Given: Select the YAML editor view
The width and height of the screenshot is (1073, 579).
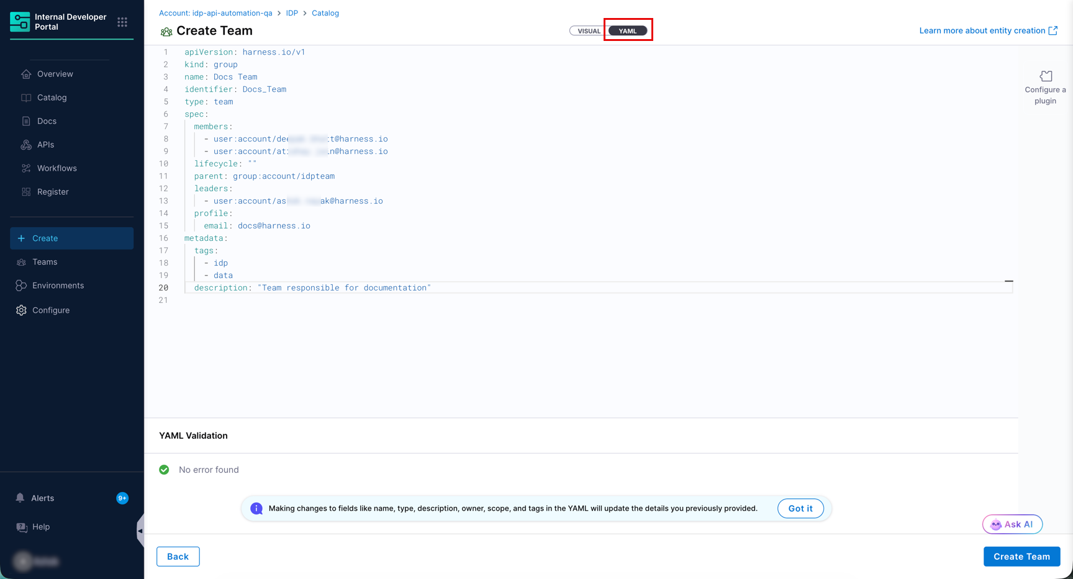Looking at the screenshot, I should (x=628, y=31).
